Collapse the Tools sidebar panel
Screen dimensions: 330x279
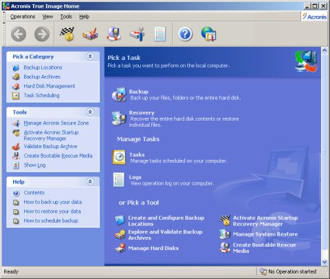(90, 112)
